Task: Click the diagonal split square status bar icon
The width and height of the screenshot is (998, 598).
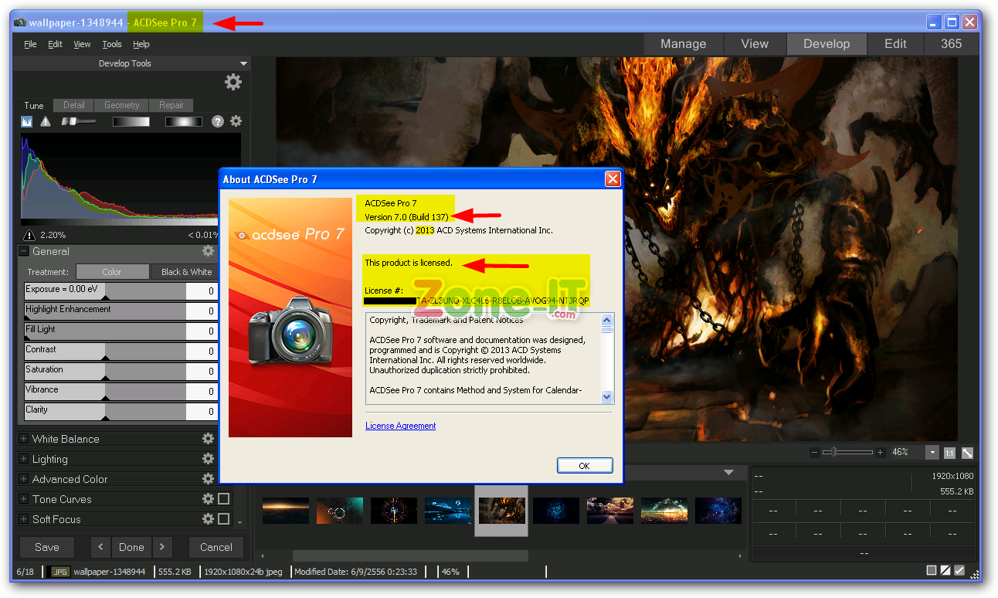Action: tap(946, 571)
